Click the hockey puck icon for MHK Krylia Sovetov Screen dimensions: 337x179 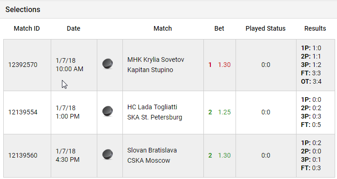[x=108, y=64]
